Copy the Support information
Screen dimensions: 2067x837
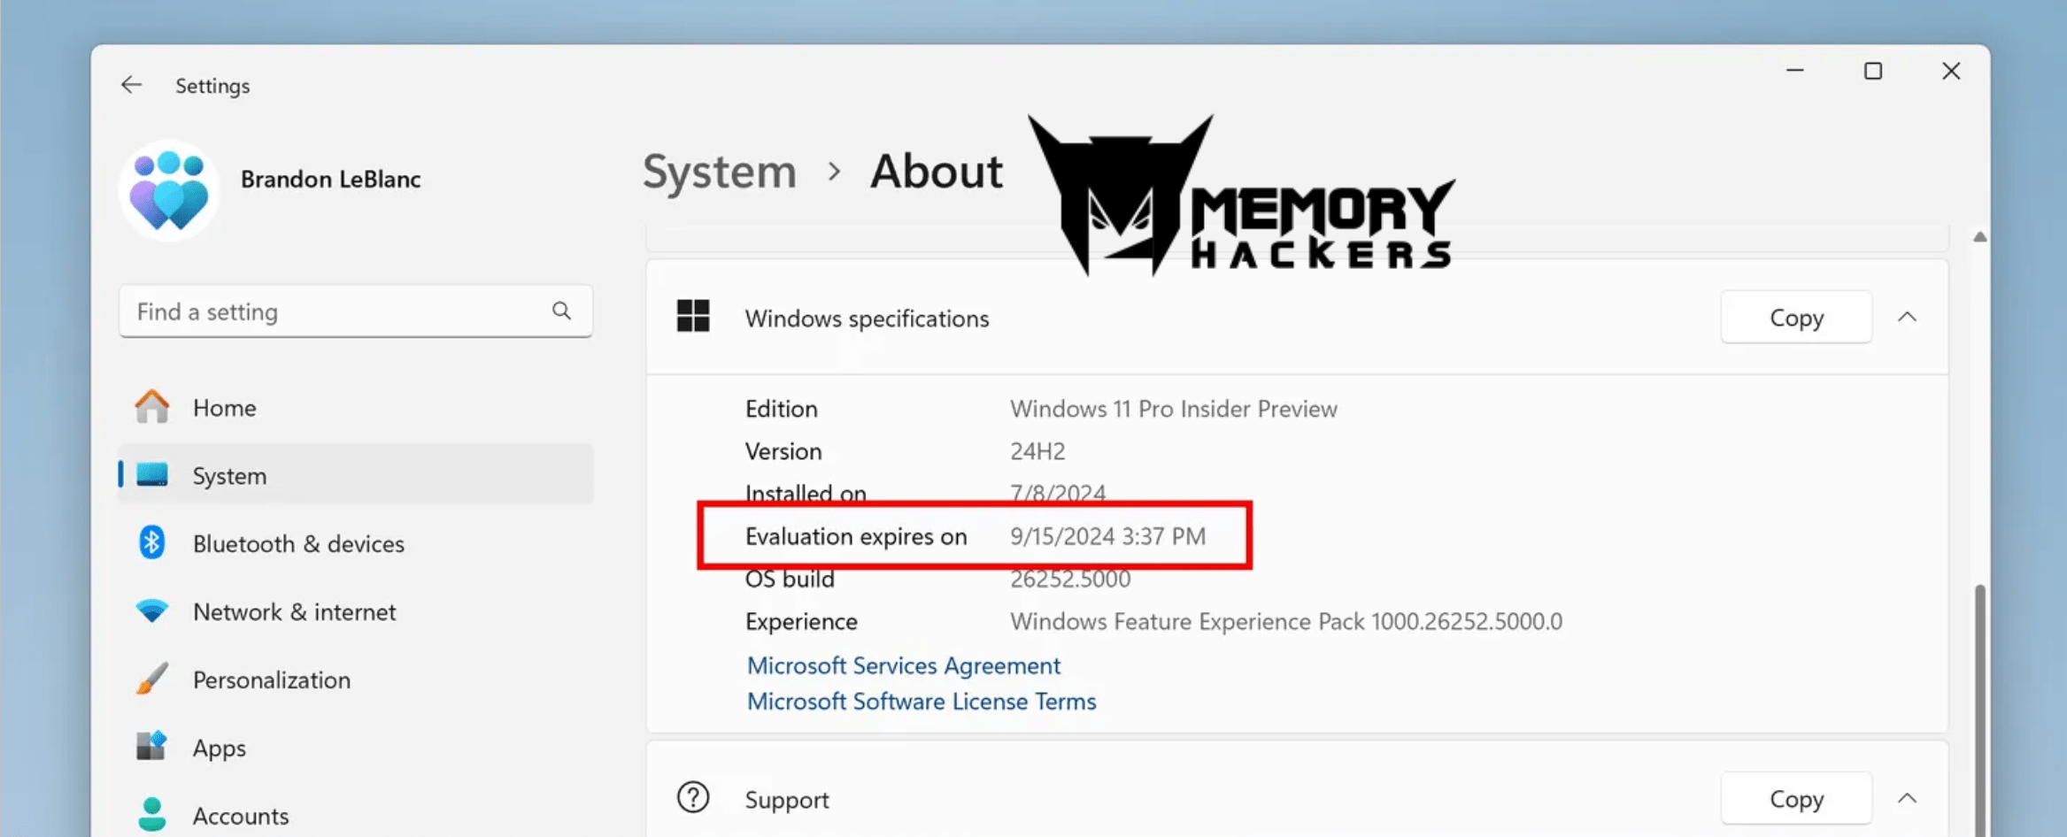[x=1796, y=799]
